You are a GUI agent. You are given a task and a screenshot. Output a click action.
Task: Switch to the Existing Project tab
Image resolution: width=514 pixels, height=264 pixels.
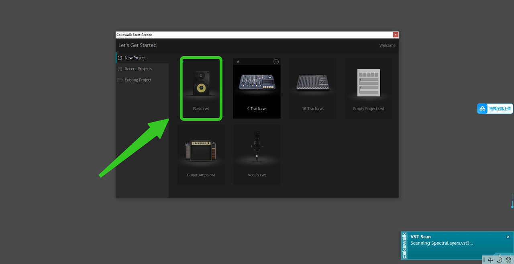click(x=142, y=80)
